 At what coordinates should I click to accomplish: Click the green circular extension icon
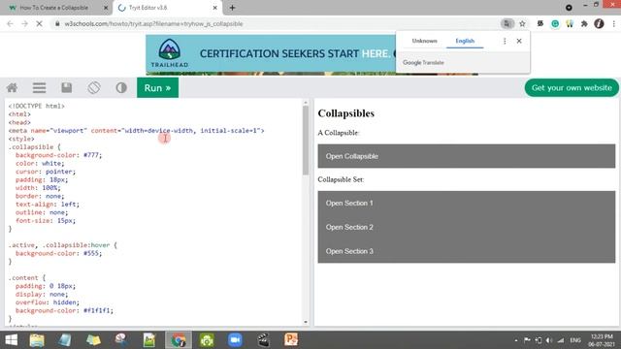[555, 23]
